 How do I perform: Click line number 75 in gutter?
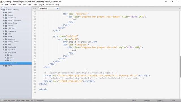point(35,48)
